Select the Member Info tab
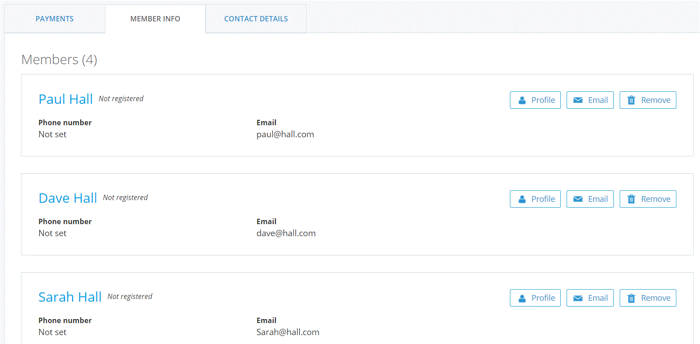The height and width of the screenshot is (344, 700). click(155, 19)
